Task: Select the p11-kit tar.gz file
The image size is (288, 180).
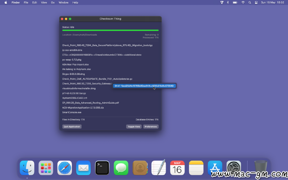Action: click(x=74, y=93)
